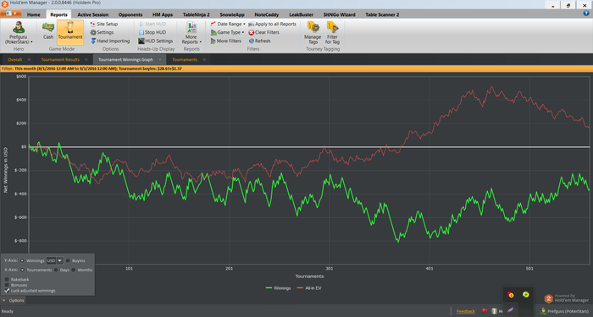593x317 pixels.
Task: Switch to the Tournament Results tab
Action: pyautogui.click(x=60, y=60)
